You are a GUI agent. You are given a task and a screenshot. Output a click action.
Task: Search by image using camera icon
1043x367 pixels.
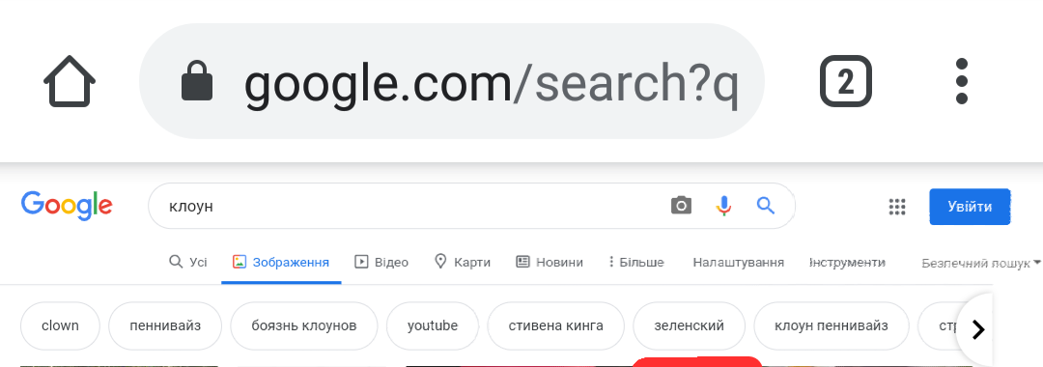point(681,206)
